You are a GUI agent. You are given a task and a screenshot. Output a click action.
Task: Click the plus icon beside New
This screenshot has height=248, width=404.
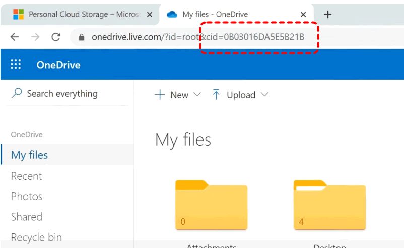160,95
